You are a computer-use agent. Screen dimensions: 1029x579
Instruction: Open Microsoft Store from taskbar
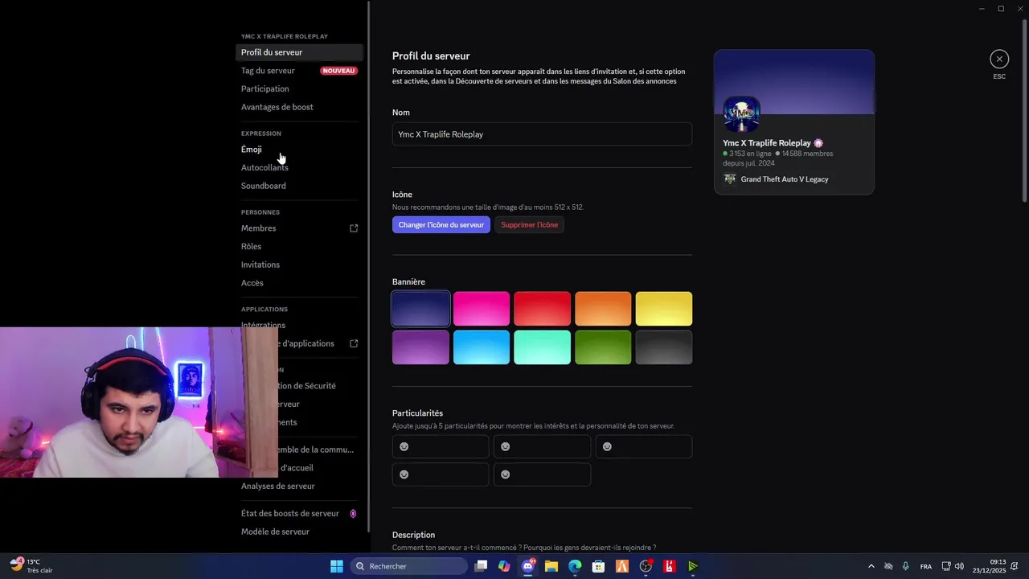point(598,566)
